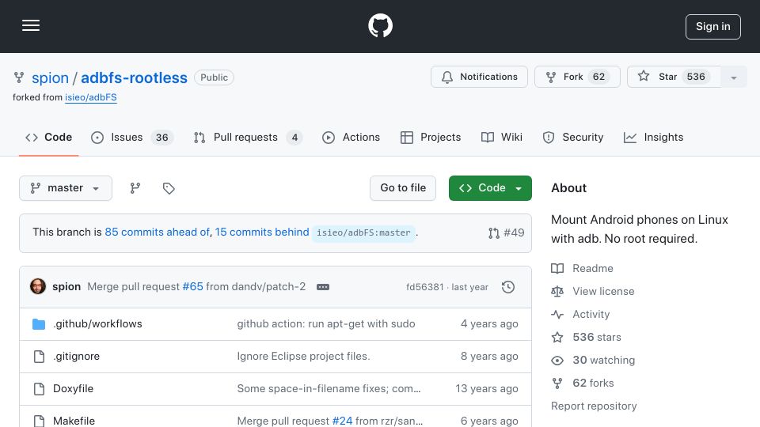Click Report repository link
This screenshot has height=427, width=760.
point(594,406)
